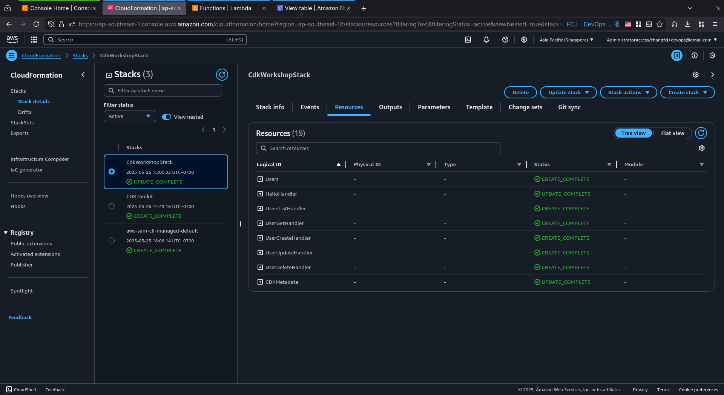Click the hexagon tools icon in breadcrumb bar

[x=712, y=55]
